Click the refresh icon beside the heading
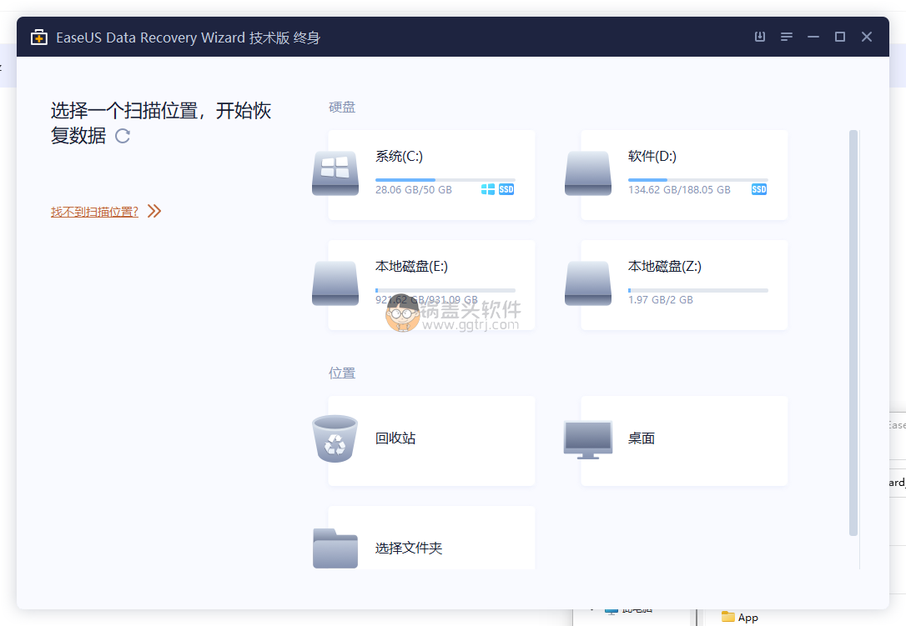This screenshot has height=626, width=906. 123,136
